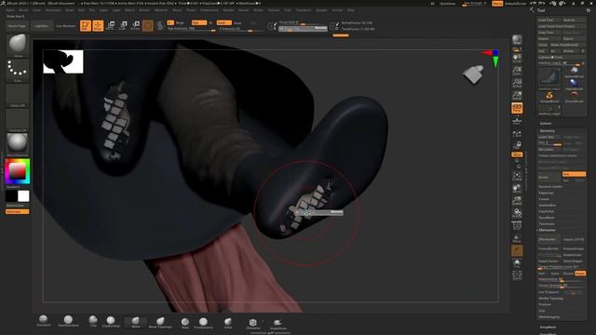Select the Inflat brush
Viewport: 596px width, 335px height.
(228, 323)
